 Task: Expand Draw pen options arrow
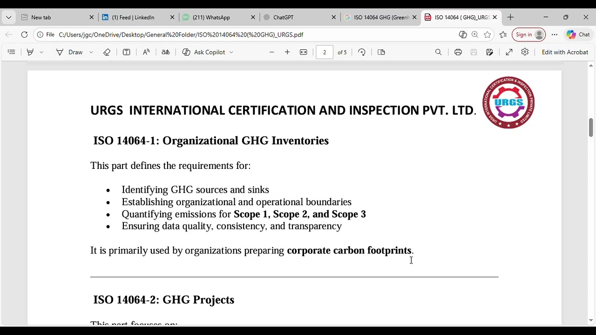91,52
